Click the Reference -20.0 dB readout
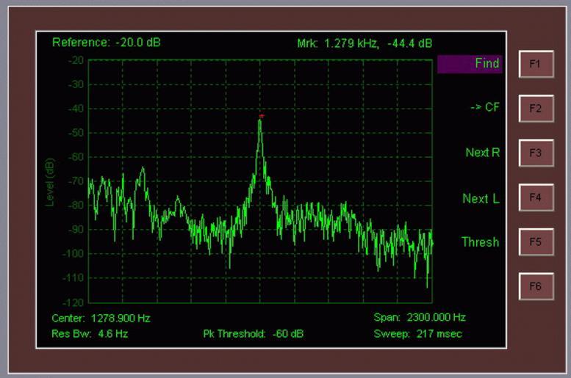Image resolution: width=571 pixels, height=378 pixels. coord(106,42)
